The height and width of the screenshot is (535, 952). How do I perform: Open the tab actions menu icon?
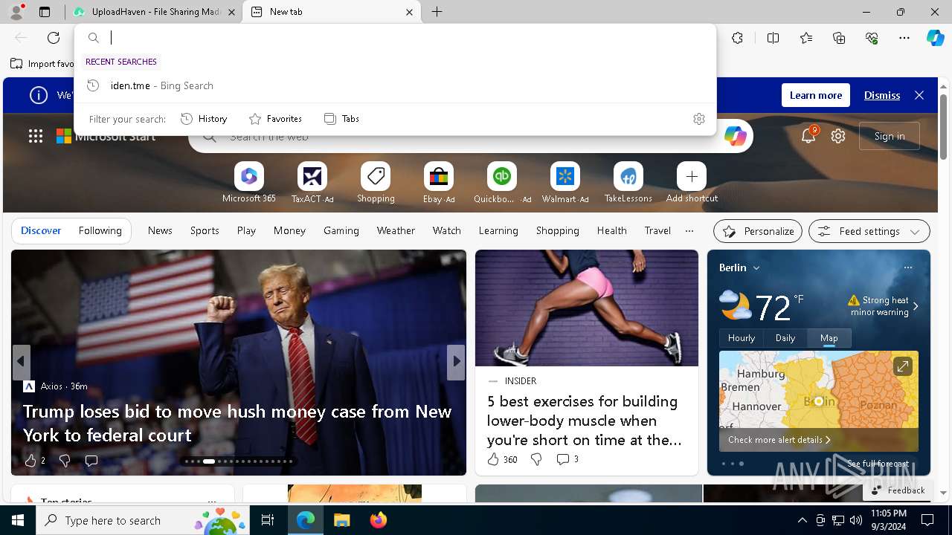[45, 12]
